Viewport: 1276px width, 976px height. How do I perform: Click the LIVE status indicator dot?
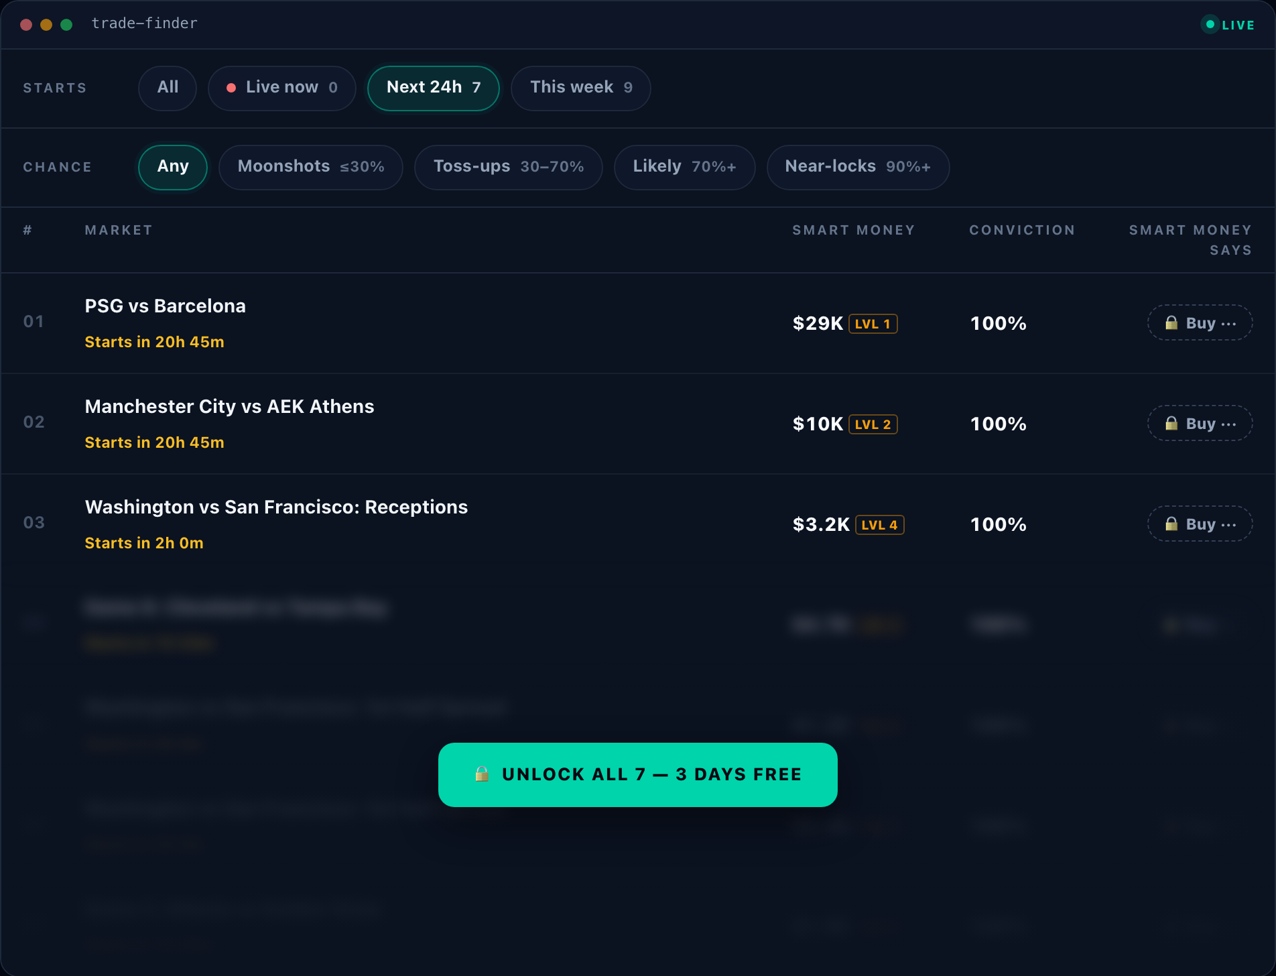coord(1210,25)
